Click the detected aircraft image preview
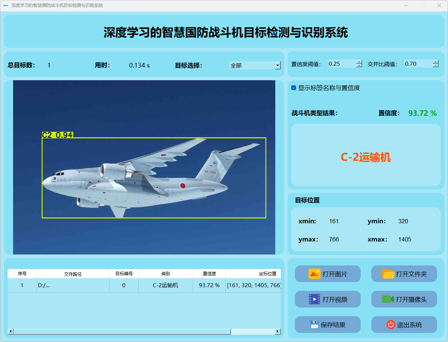The width and height of the screenshot is (448, 342). point(144,167)
